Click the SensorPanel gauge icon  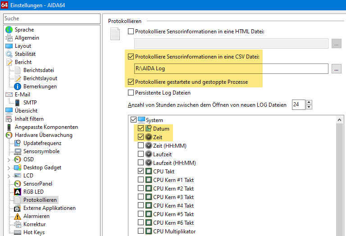coord(18,184)
